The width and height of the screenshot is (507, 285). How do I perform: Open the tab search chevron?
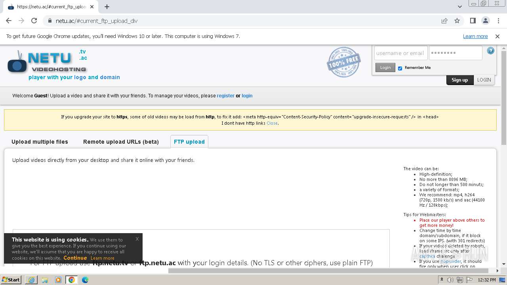460,7
